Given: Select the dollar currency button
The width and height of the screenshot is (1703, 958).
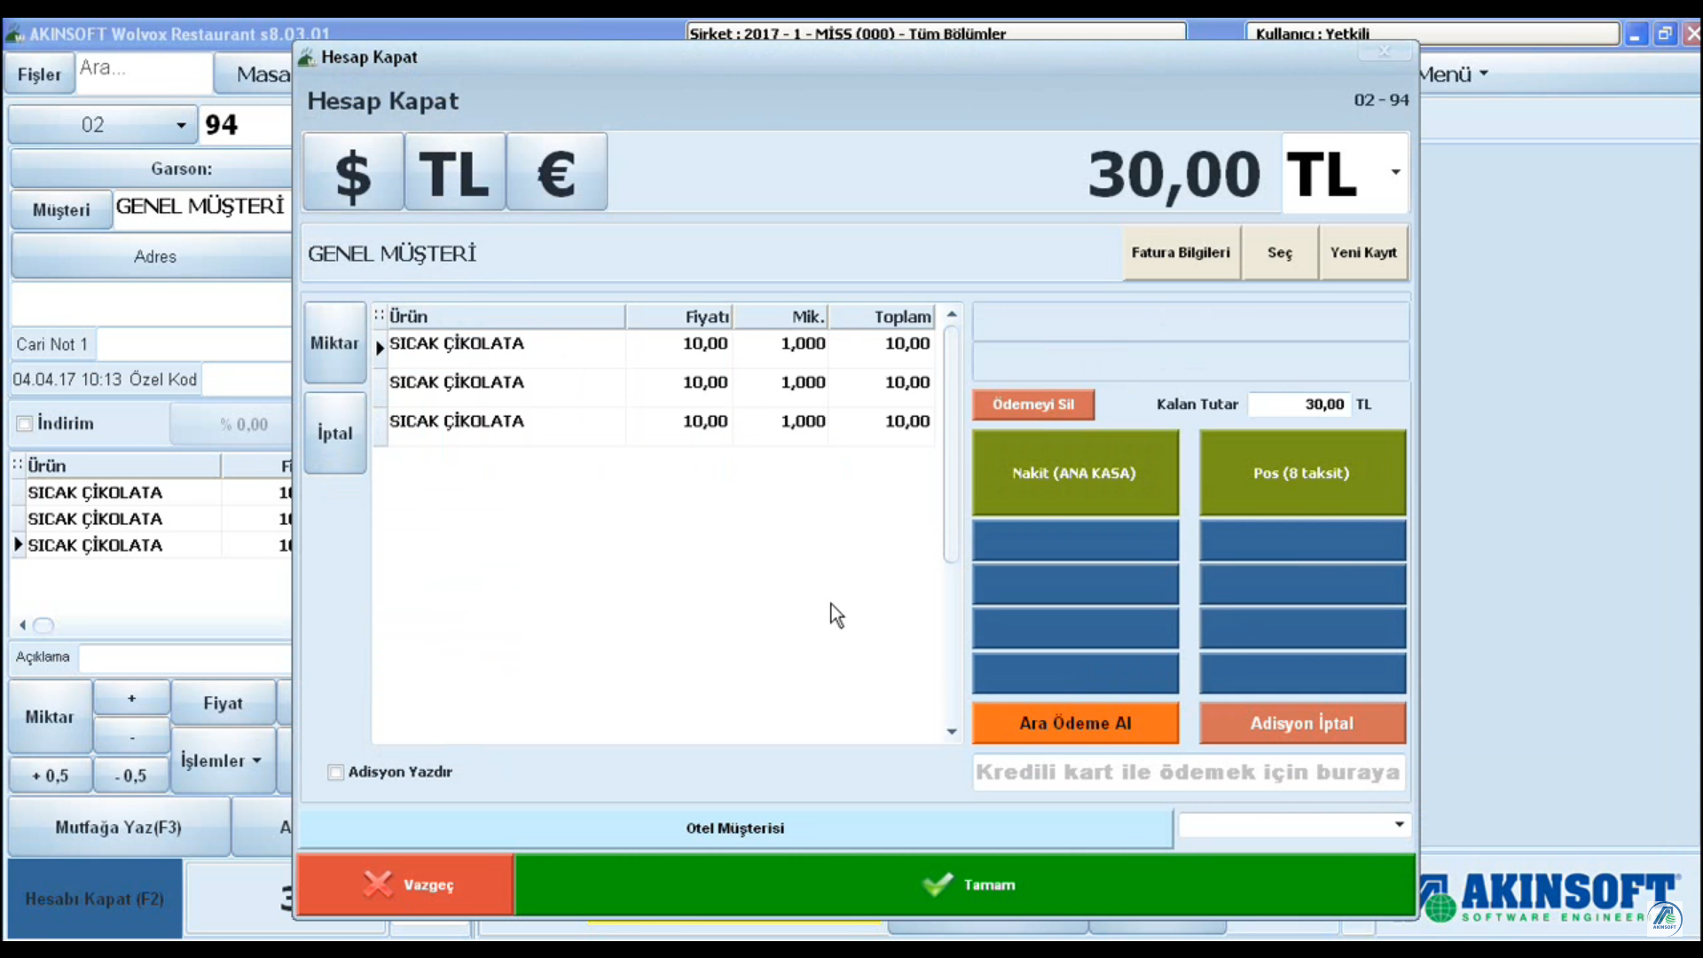Looking at the screenshot, I should (353, 172).
